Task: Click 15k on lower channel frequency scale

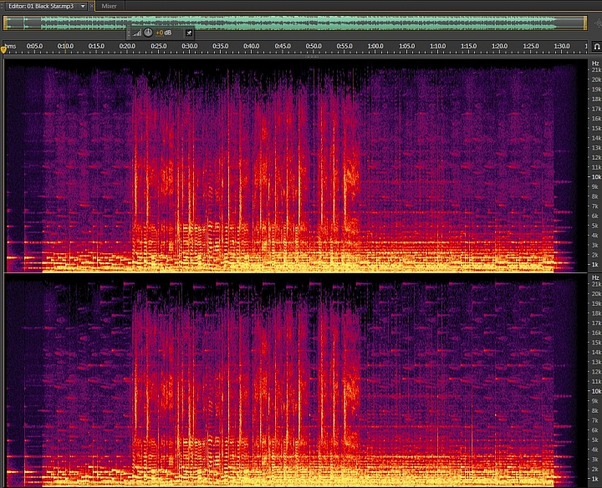Action: pos(596,343)
